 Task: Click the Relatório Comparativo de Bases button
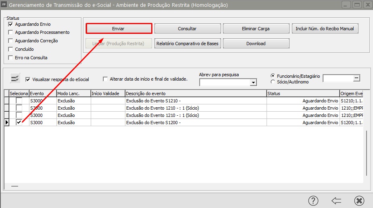coord(188,44)
